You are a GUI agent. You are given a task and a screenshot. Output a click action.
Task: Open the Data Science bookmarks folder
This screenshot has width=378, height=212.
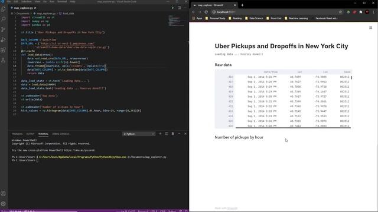coord(254,18)
